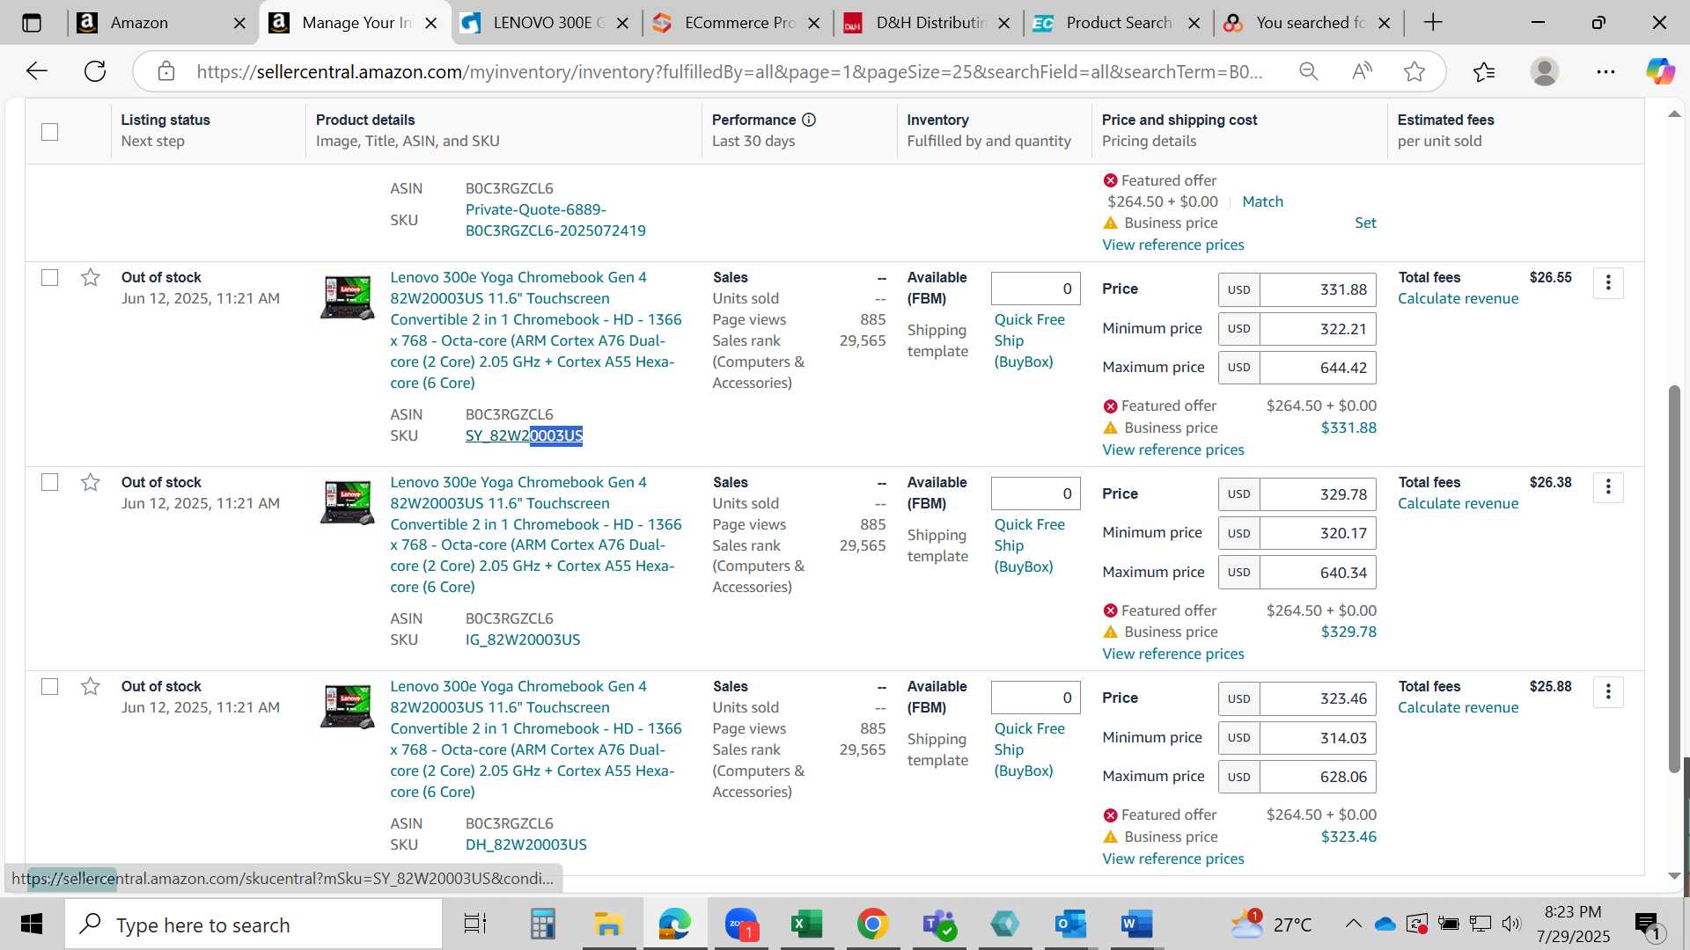Add this page to favorites star
This screenshot has width=1690, height=950.
coord(1414,71)
